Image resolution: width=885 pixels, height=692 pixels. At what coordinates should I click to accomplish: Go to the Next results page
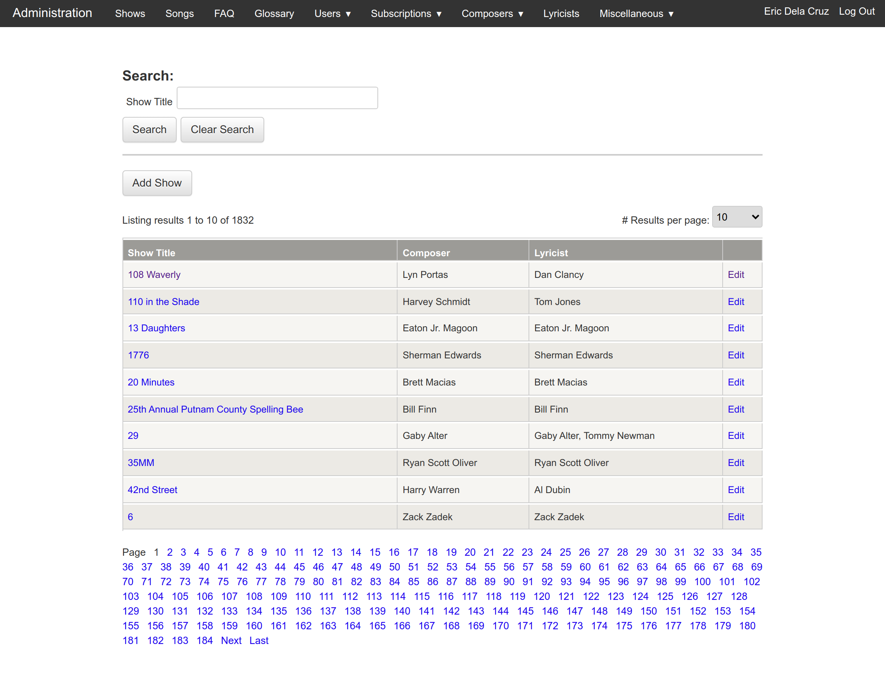231,641
